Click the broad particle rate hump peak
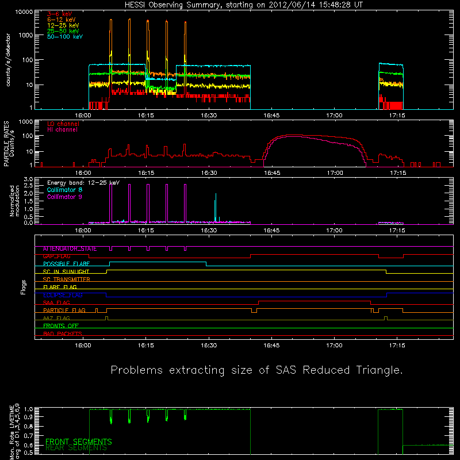460x460 pixels. tap(293, 136)
